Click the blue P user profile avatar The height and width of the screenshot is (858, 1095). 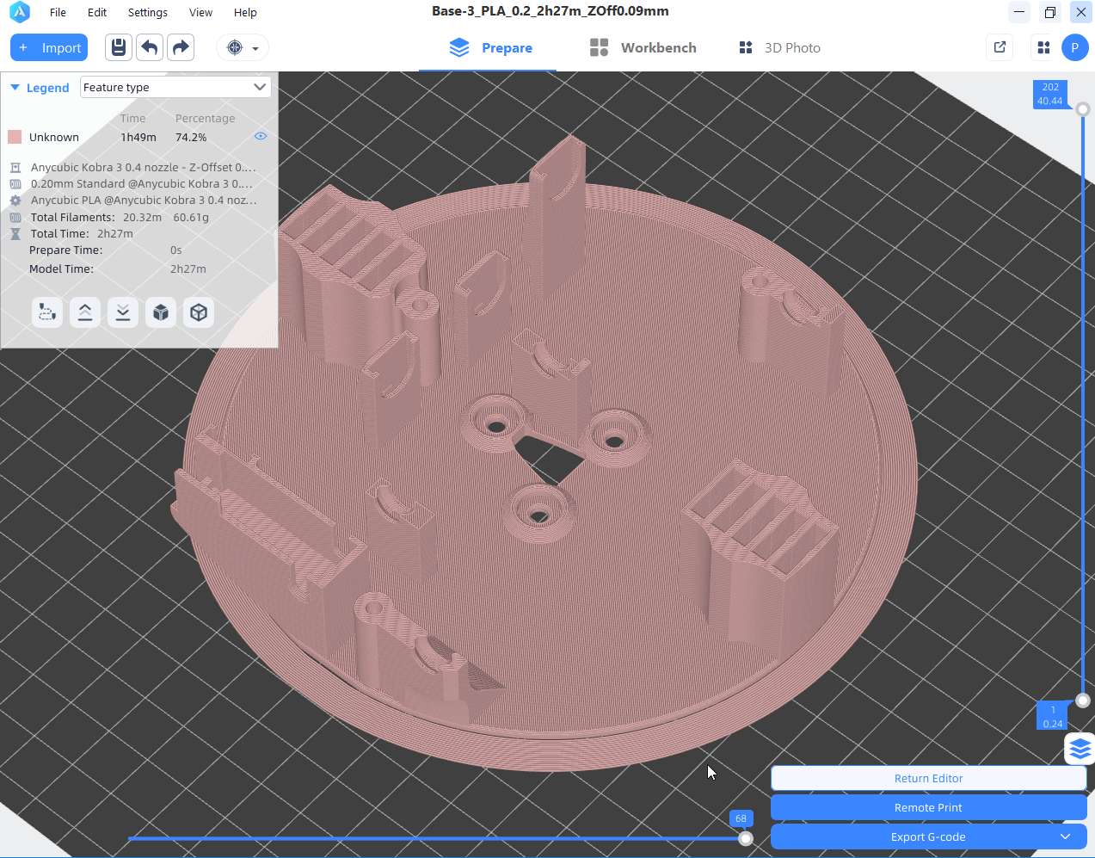(1074, 47)
